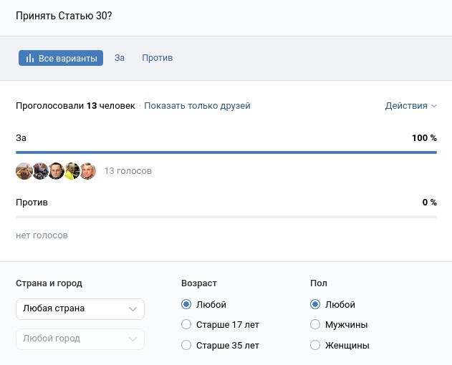Click the empty "Против" progress bar

coord(226,217)
